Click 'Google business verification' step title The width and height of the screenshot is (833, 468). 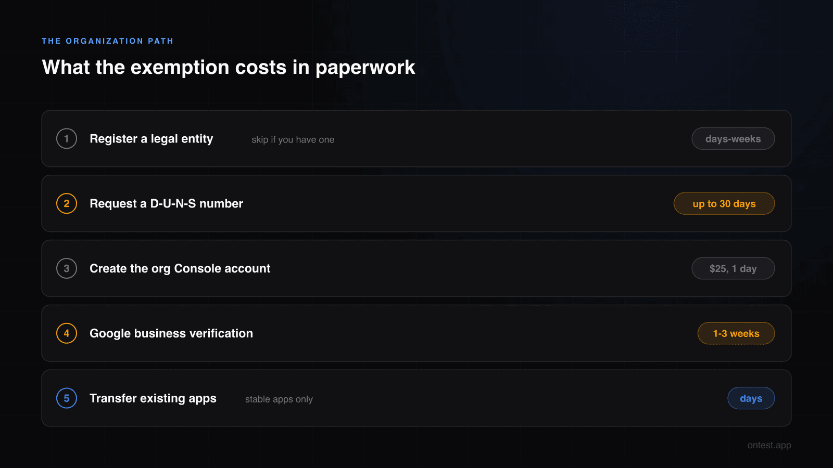[171, 333]
